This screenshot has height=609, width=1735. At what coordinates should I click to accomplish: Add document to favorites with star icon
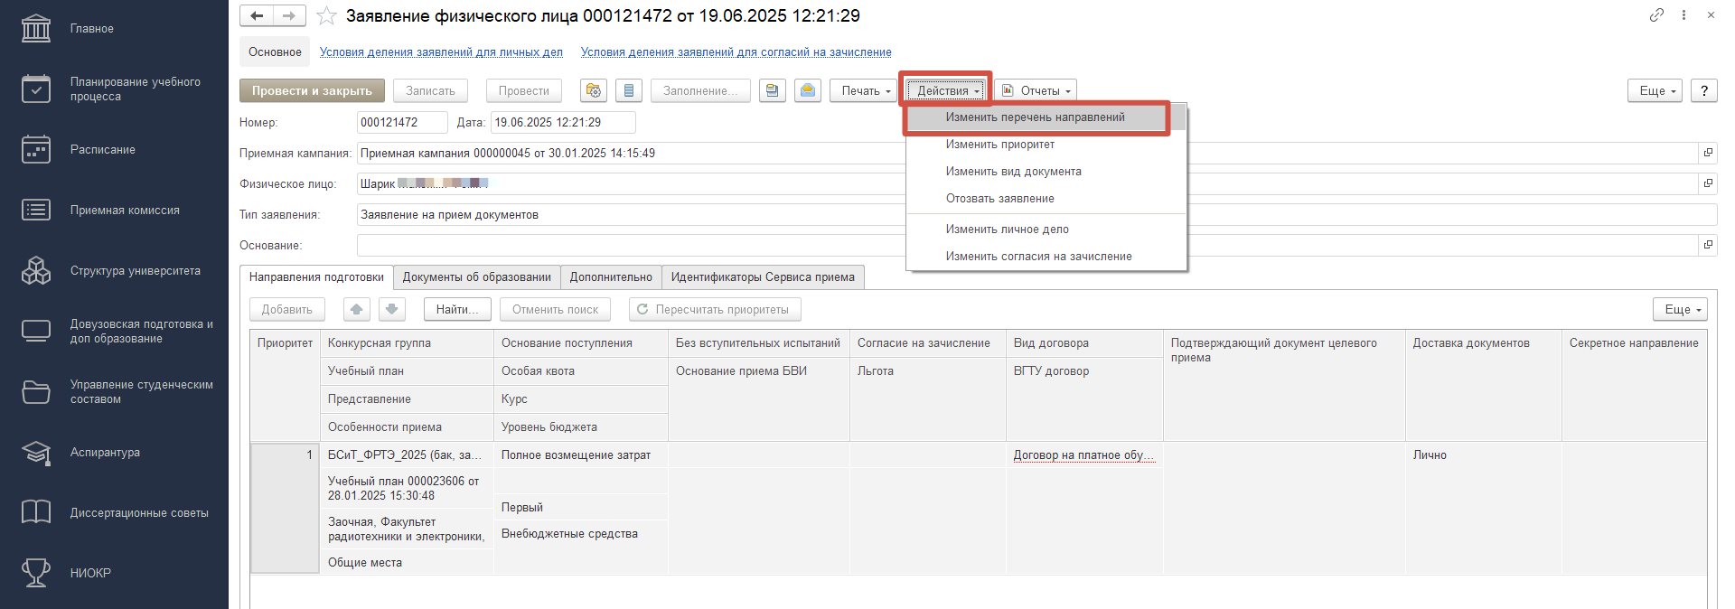(327, 16)
